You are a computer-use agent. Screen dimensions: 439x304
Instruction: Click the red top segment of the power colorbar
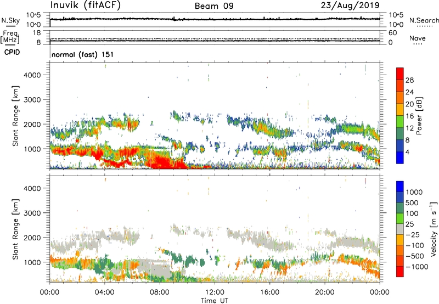tap(400, 74)
